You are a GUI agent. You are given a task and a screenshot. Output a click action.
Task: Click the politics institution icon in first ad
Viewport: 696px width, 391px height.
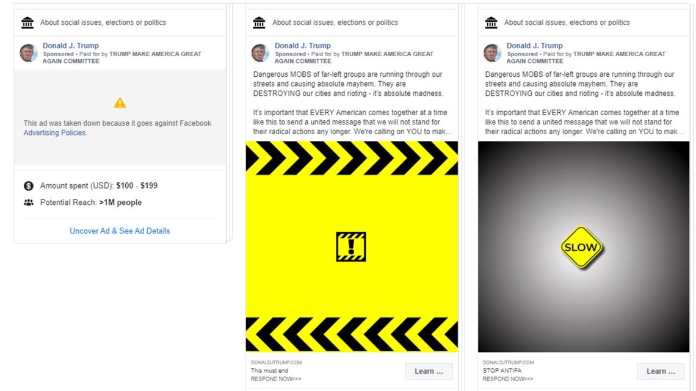tap(27, 23)
